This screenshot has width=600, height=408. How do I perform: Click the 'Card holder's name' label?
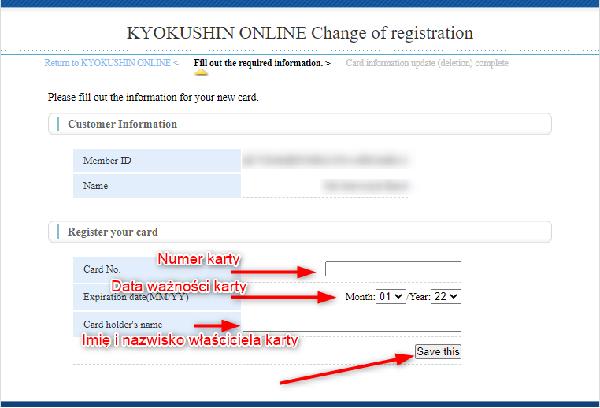123,325
